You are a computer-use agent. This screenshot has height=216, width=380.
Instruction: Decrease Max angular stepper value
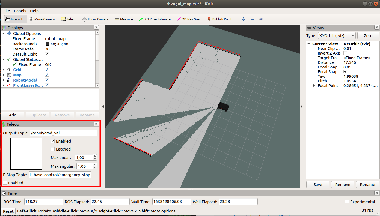pyautogui.click(x=95, y=168)
